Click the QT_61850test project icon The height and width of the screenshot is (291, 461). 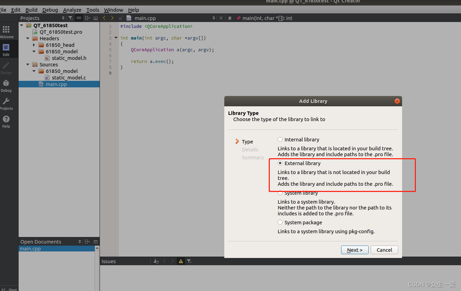pos(29,25)
